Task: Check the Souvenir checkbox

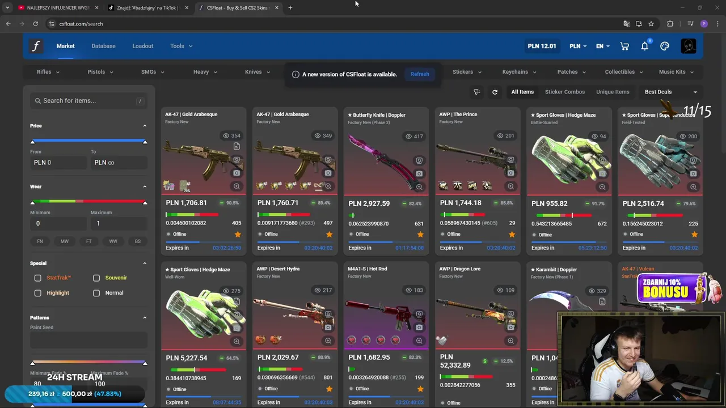Action: click(96, 278)
